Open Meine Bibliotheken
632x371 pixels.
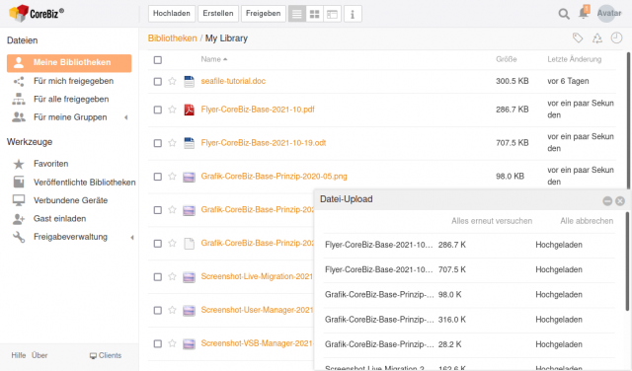[x=69, y=63]
